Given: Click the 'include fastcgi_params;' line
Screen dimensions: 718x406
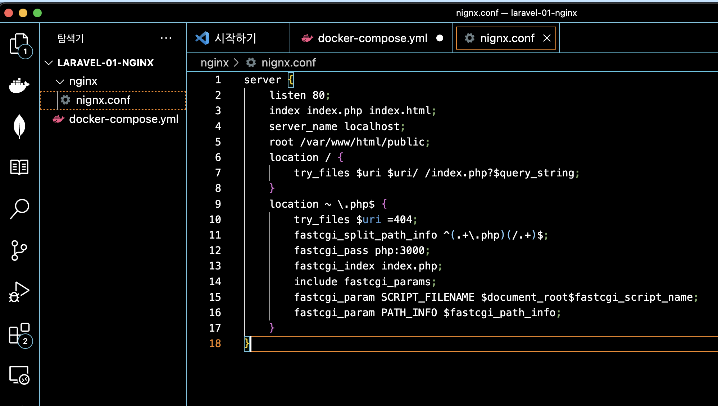Looking at the screenshot, I should tap(365, 282).
